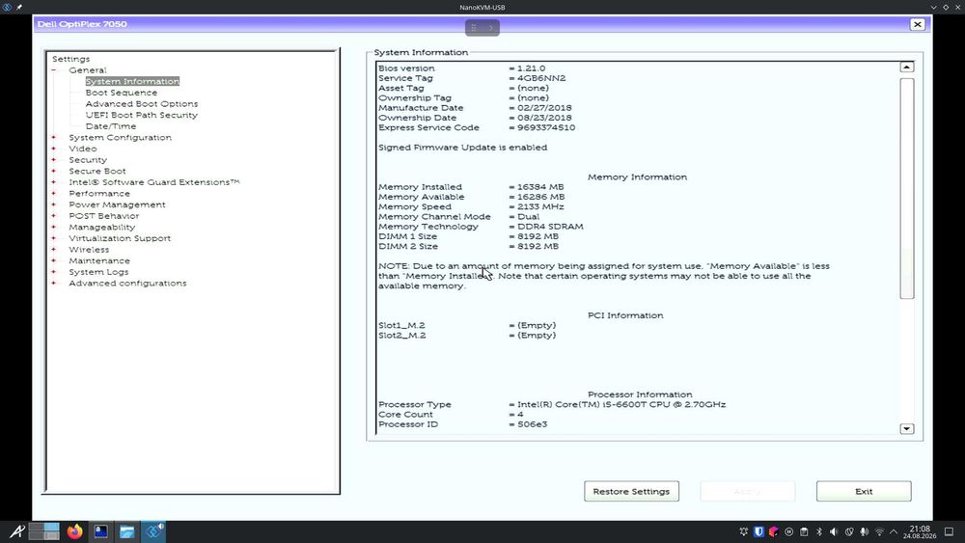
Task: Click the Service Tag value 4GB6NN2
Action: point(541,78)
